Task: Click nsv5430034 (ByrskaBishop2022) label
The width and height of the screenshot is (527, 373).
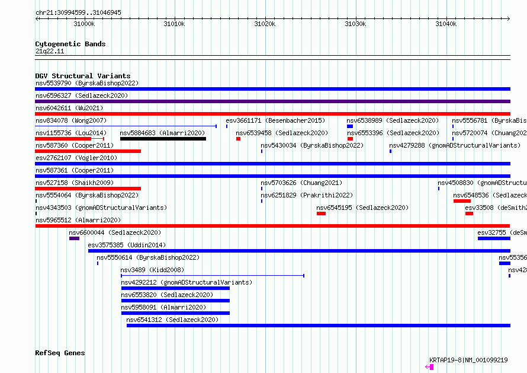Action: (x=312, y=145)
